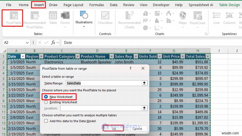Screen dimensions: 242x136
Task: Open the View tab
Action: 143,5
